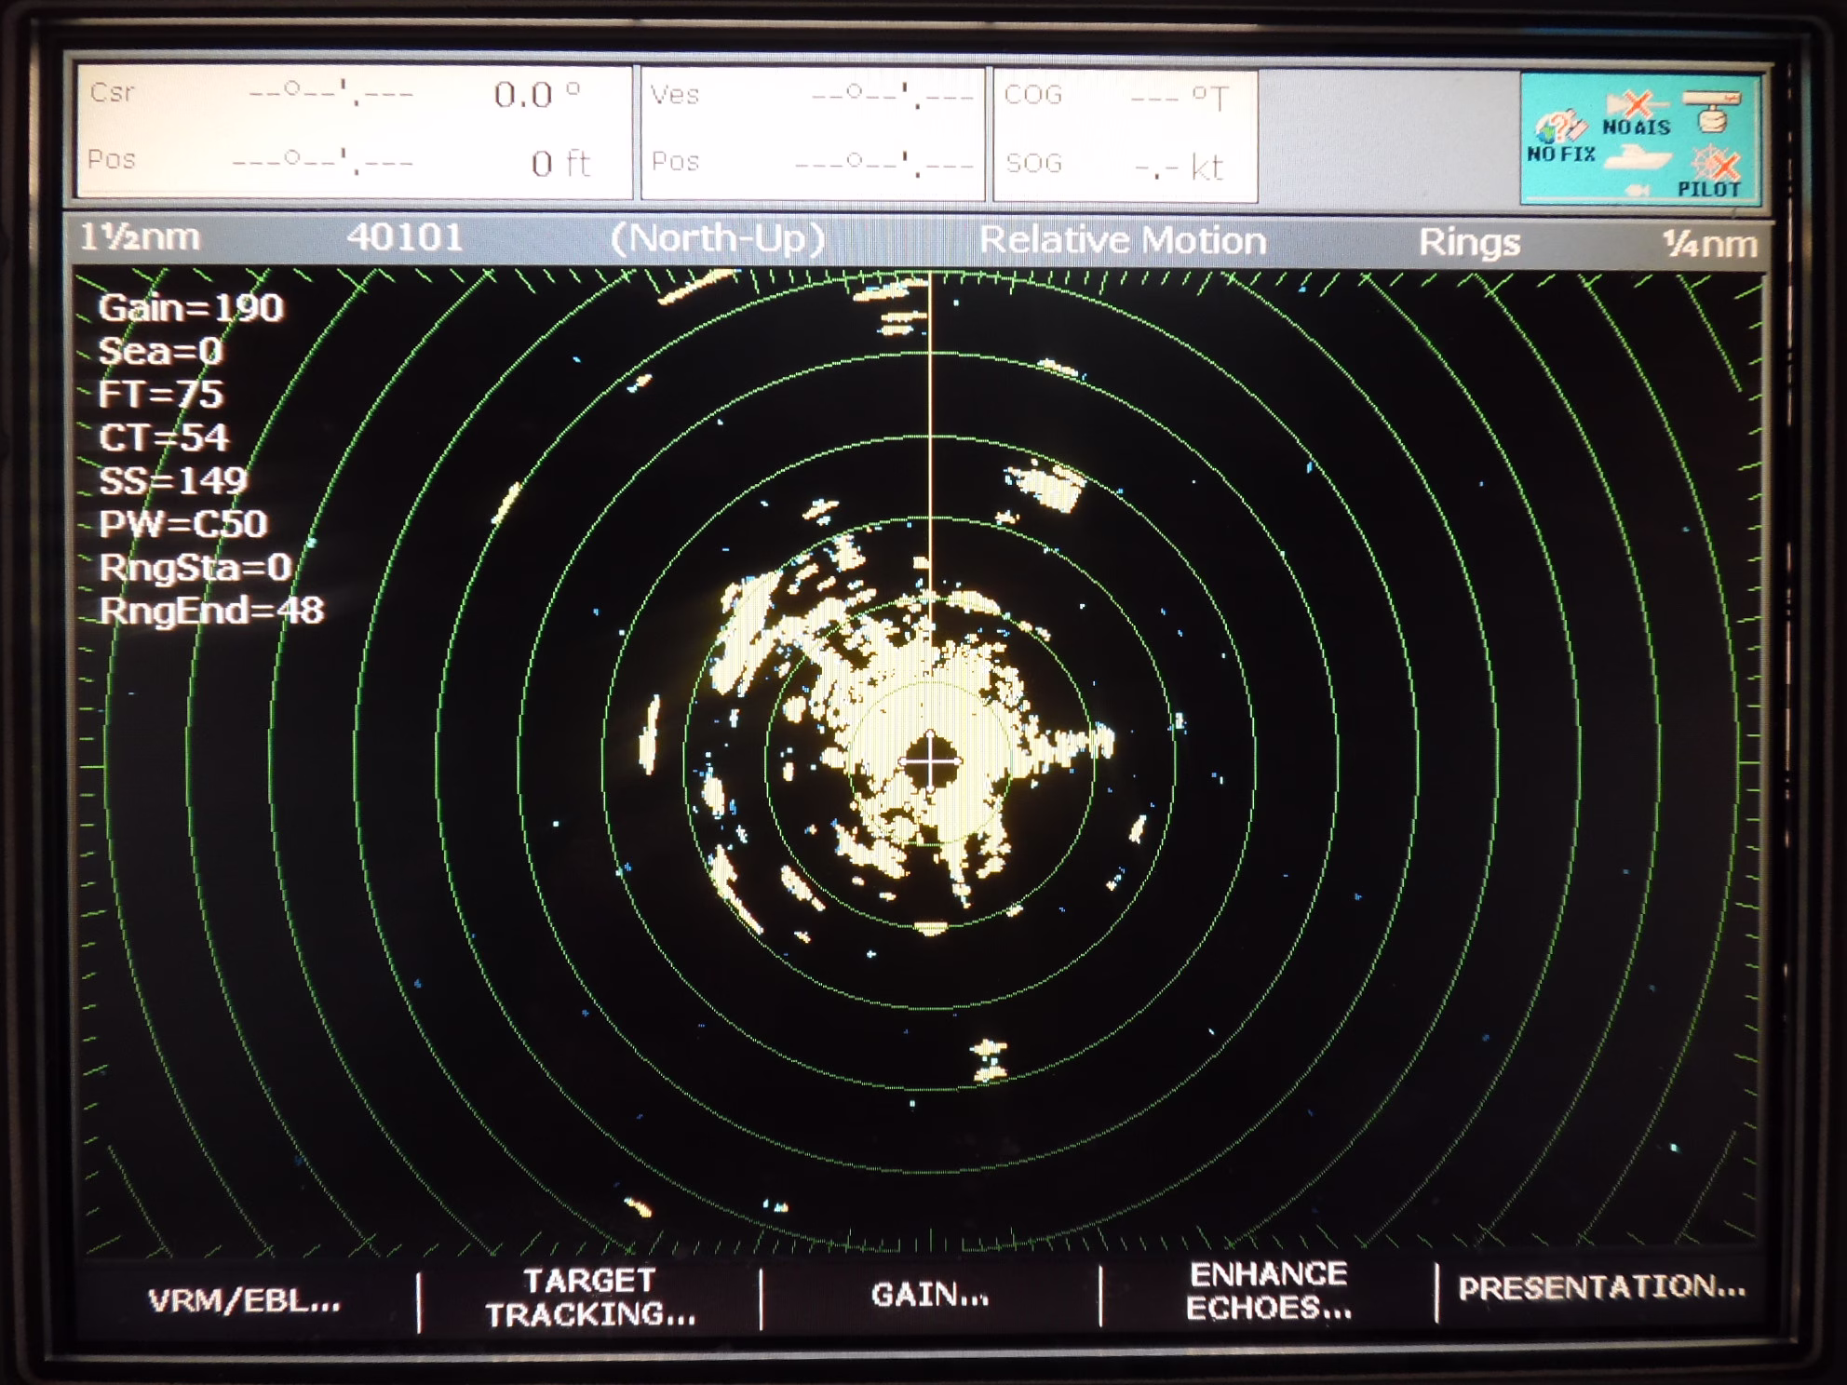Screen dimensions: 1847x1385
Task: Select the CT=54 readout
Action: [x=163, y=437]
